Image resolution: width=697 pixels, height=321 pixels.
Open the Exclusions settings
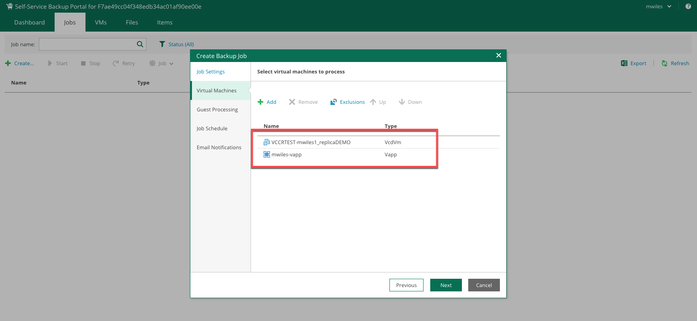[348, 102]
